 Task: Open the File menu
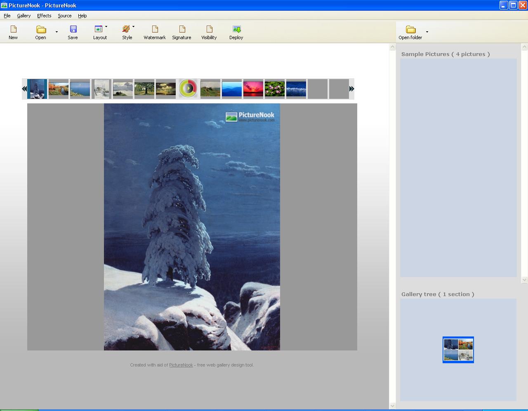tap(7, 16)
